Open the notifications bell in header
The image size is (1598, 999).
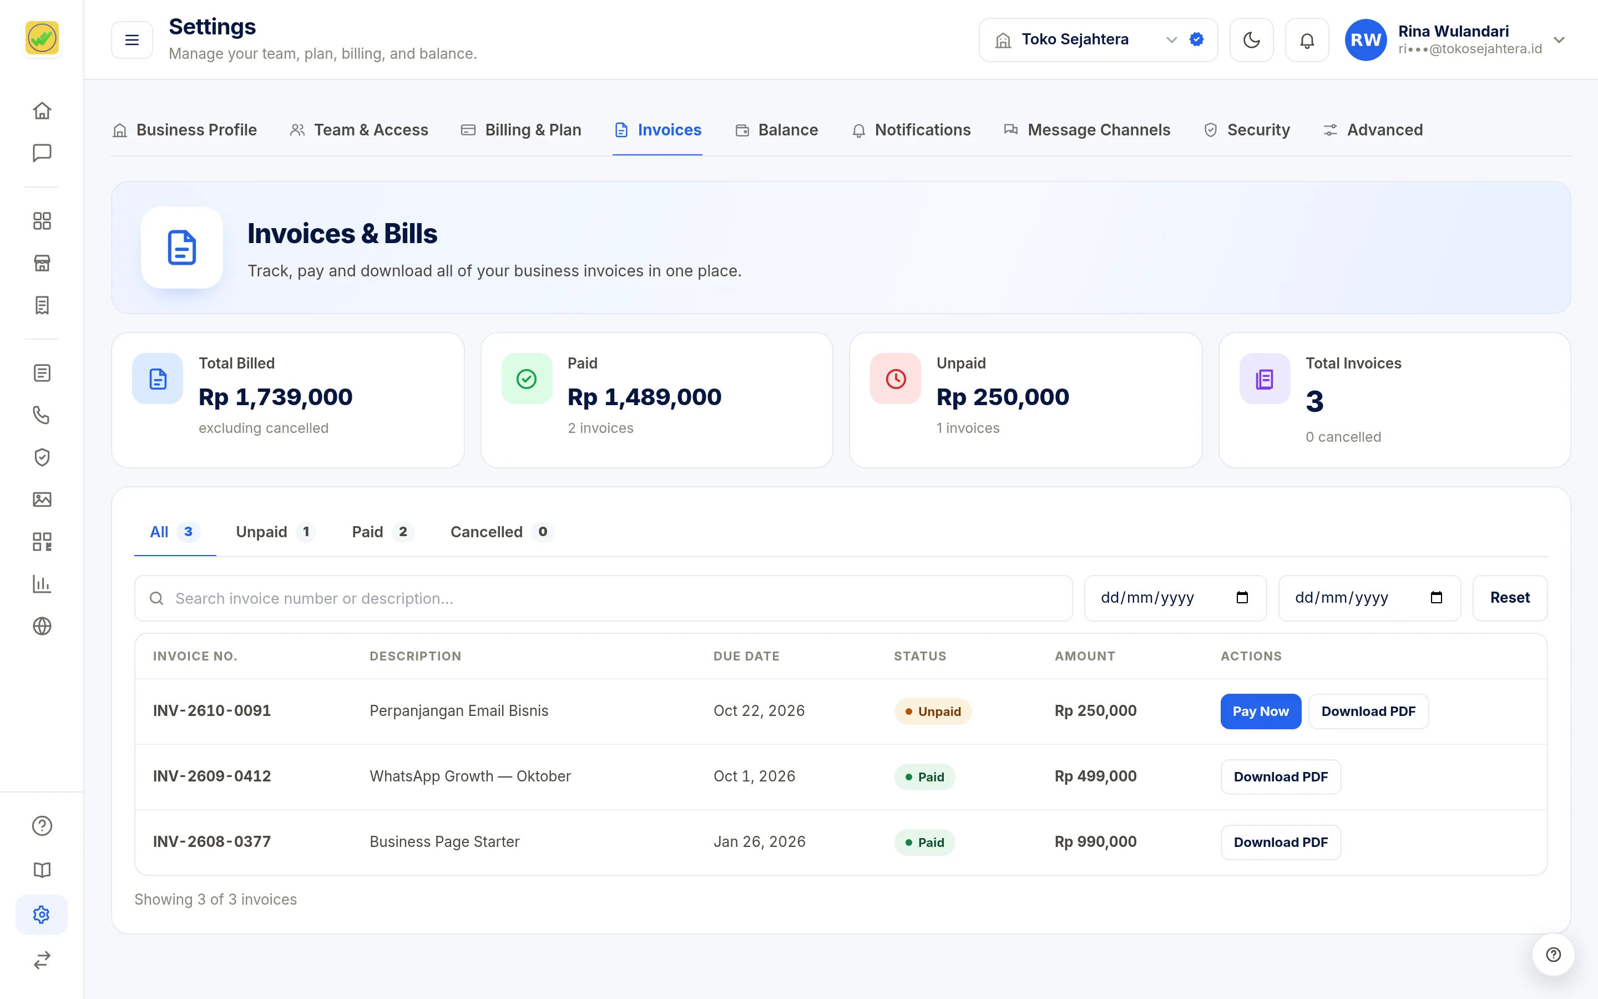1307,39
